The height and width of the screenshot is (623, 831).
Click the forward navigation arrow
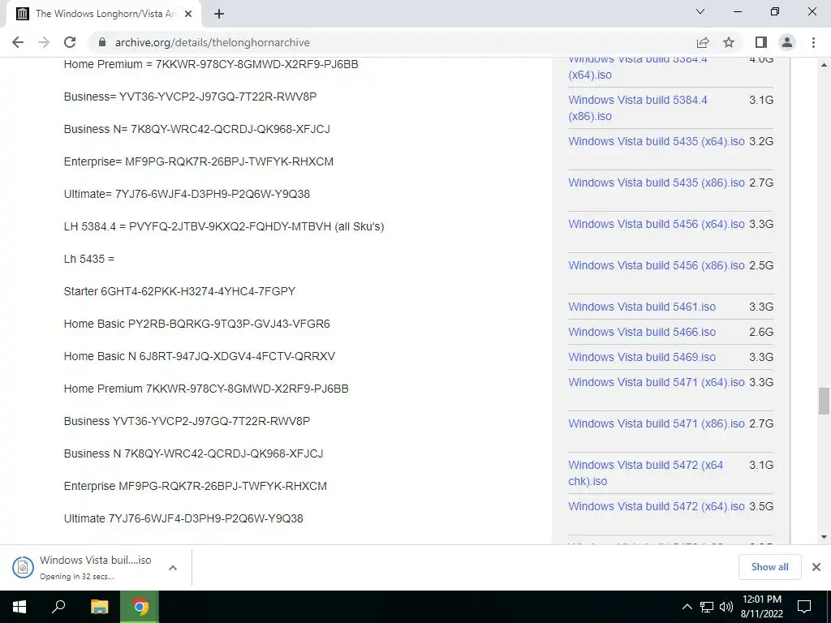pyautogui.click(x=44, y=42)
